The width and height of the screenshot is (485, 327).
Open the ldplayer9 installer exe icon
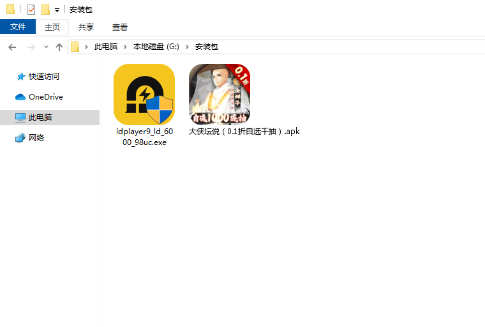coord(144,94)
